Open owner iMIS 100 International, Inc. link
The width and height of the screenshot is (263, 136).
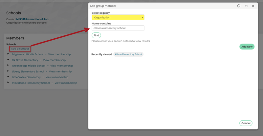coord(32,19)
